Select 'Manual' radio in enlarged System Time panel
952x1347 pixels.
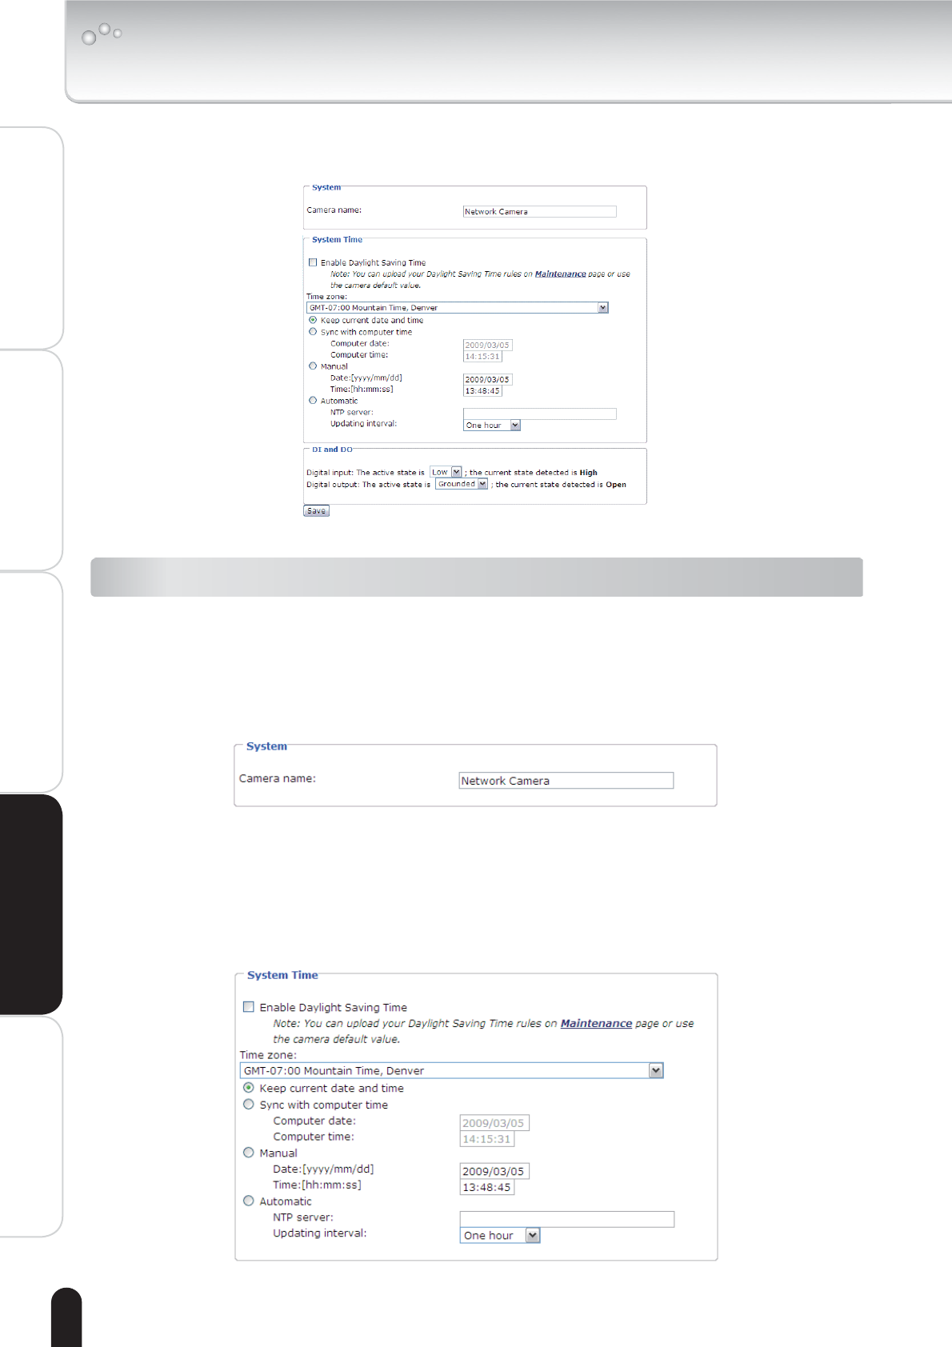click(x=249, y=1153)
